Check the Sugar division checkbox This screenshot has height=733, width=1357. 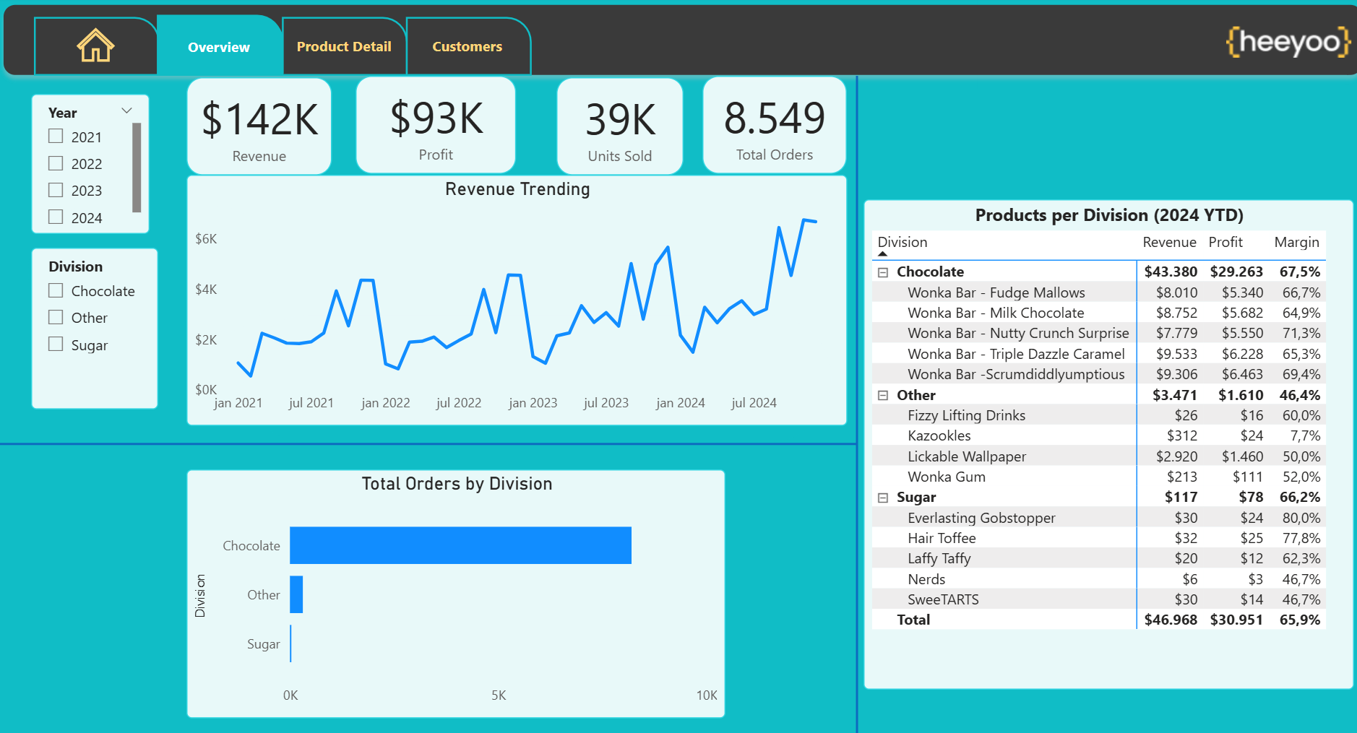click(x=56, y=344)
